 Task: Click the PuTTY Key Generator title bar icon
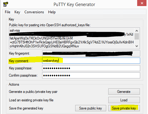pyautogui.click(x=6, y=4)
